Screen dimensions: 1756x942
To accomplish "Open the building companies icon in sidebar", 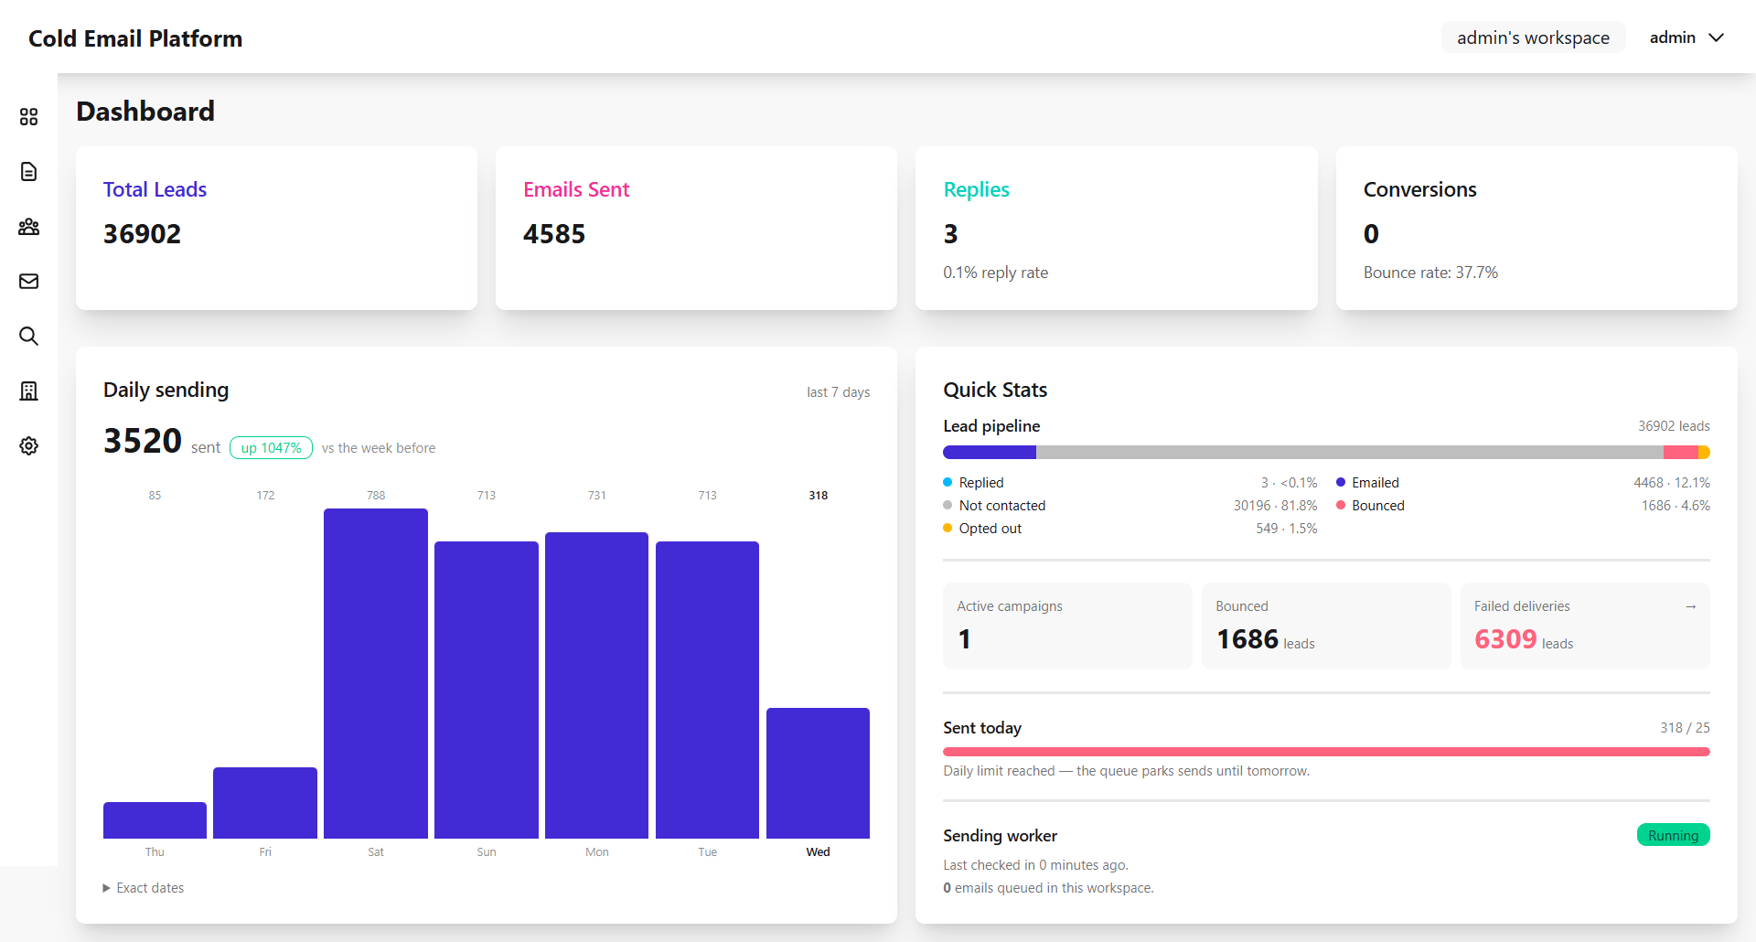I will [x=28, y=391].
